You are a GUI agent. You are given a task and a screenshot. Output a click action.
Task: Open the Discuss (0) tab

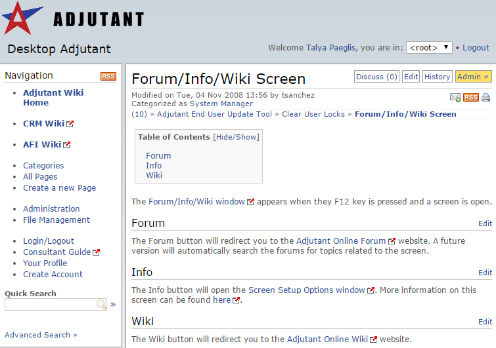[376, 77]
